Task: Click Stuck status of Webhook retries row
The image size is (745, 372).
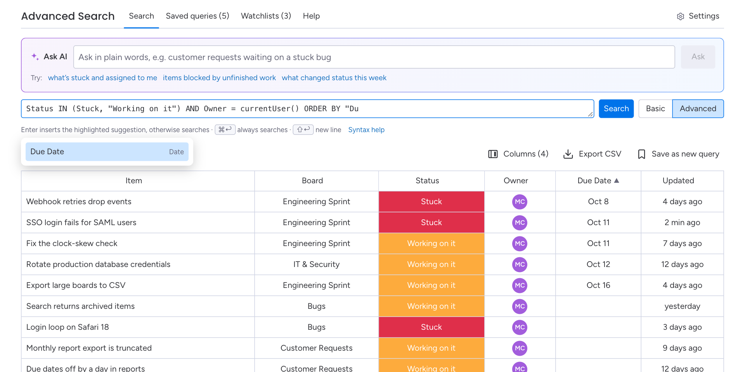Action: pyautogui.click(x=431, y=202)
